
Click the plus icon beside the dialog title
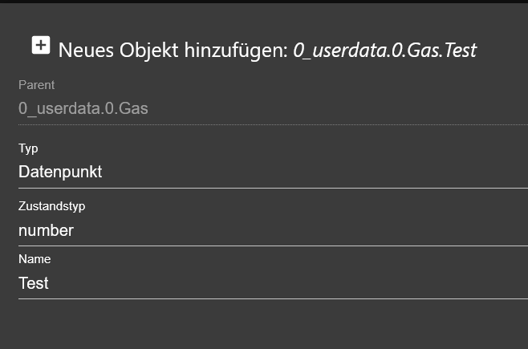click(x=41, y=45)
